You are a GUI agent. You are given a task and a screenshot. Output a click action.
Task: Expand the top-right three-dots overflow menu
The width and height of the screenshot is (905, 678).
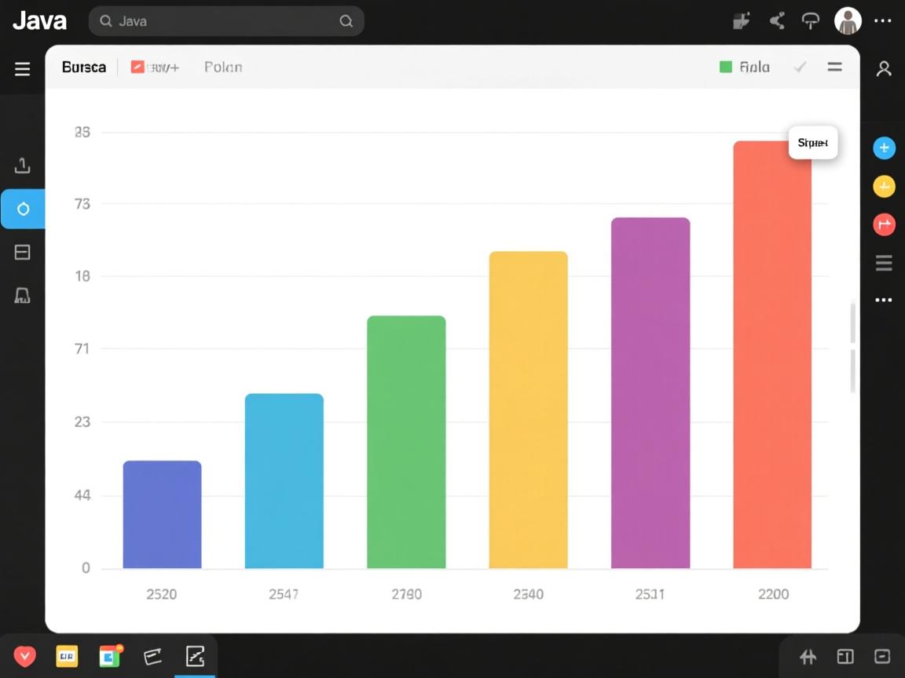point(883,21)
